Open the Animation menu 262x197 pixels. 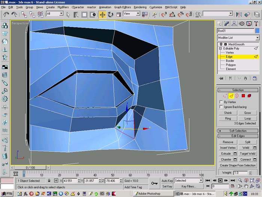pos(105,7)
